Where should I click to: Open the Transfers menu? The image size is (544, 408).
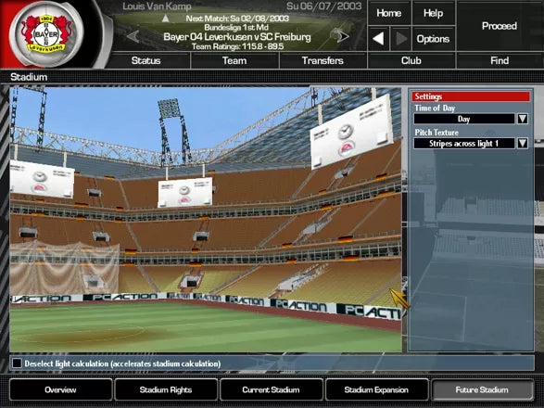point(323,61)
